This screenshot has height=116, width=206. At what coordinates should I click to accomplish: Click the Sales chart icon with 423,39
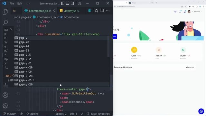tap(159, 50)
